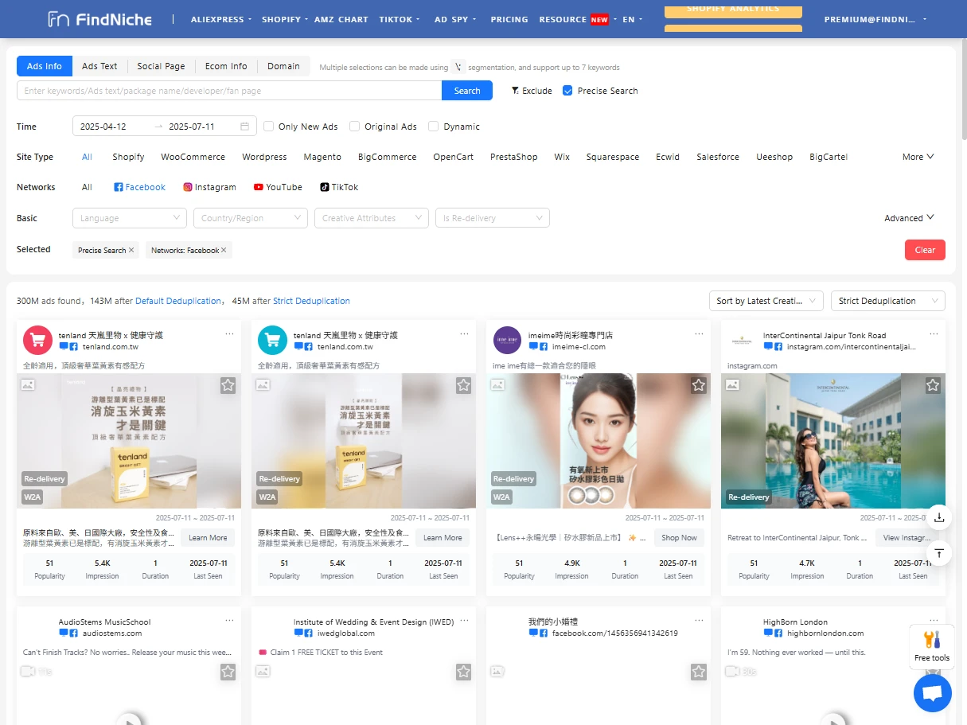
Task: Go to the PRICING page
Action: (509, 19)
